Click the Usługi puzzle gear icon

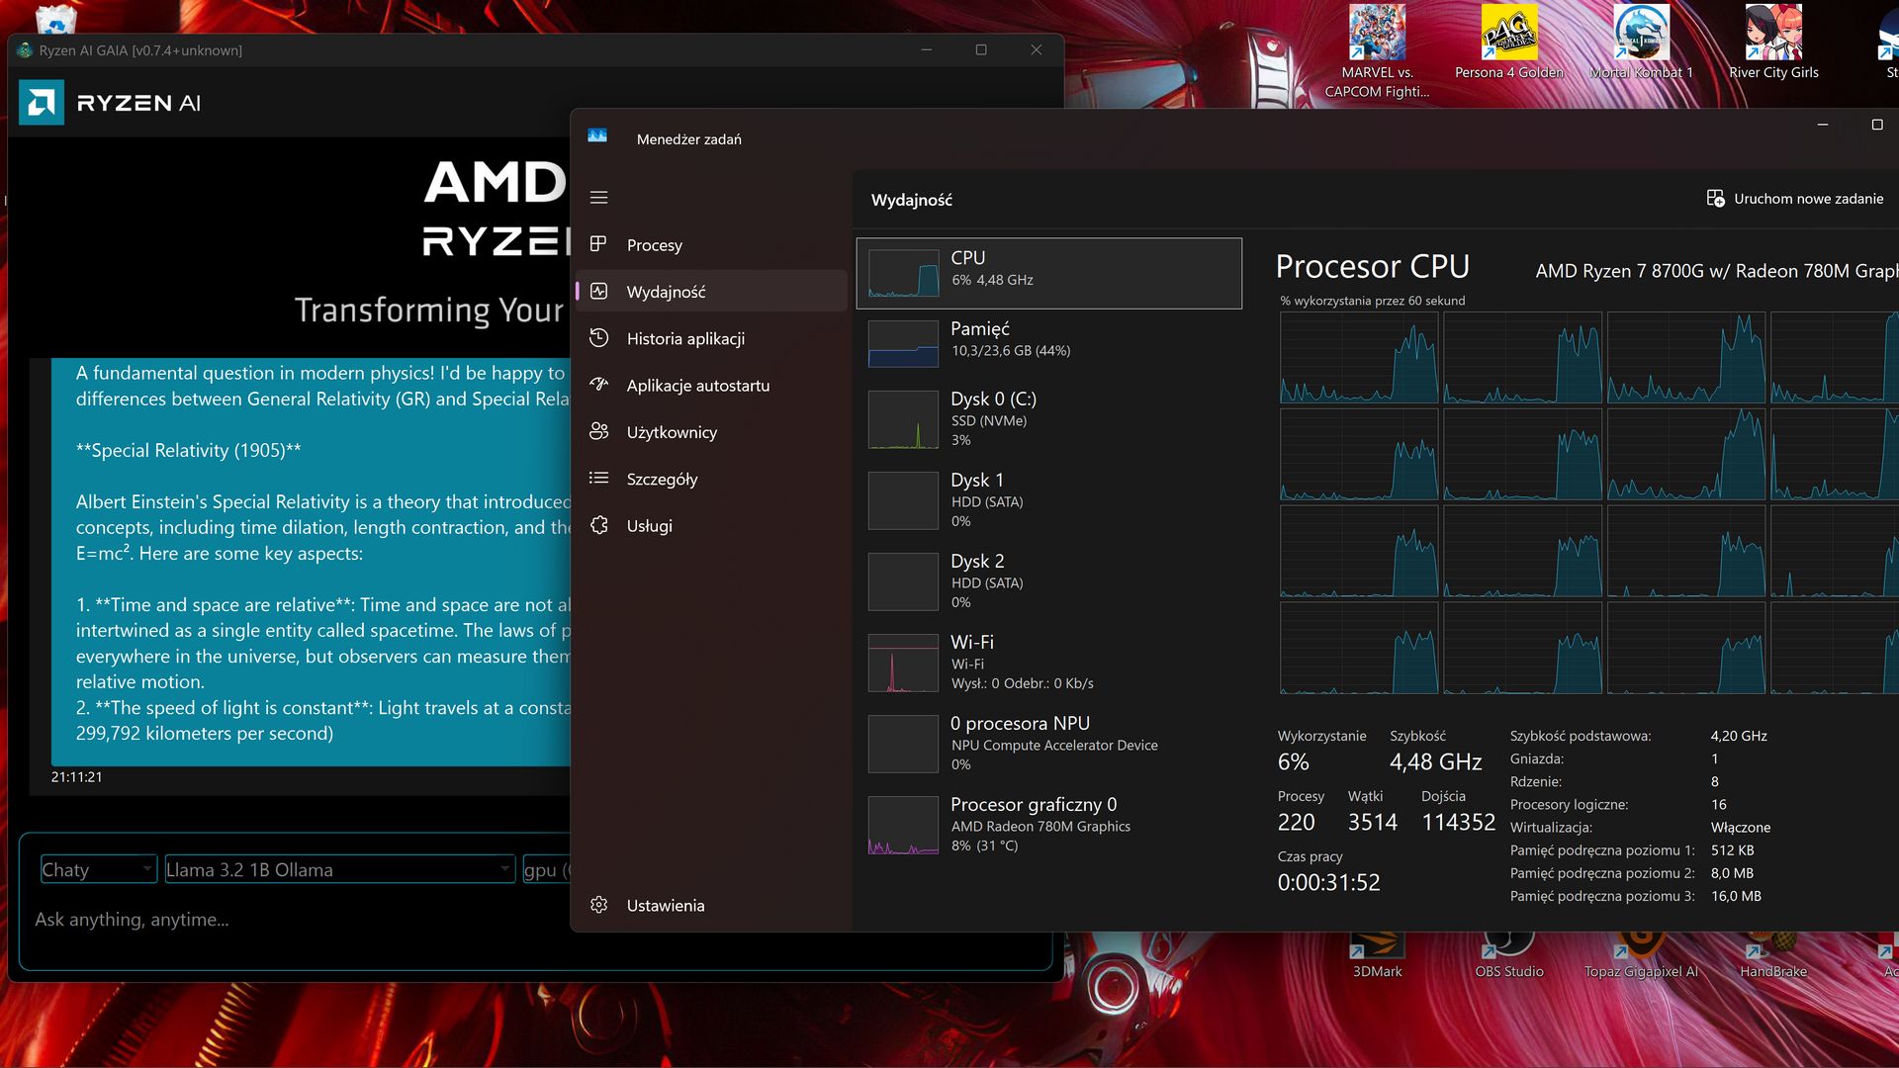click(x=598, y=525)
